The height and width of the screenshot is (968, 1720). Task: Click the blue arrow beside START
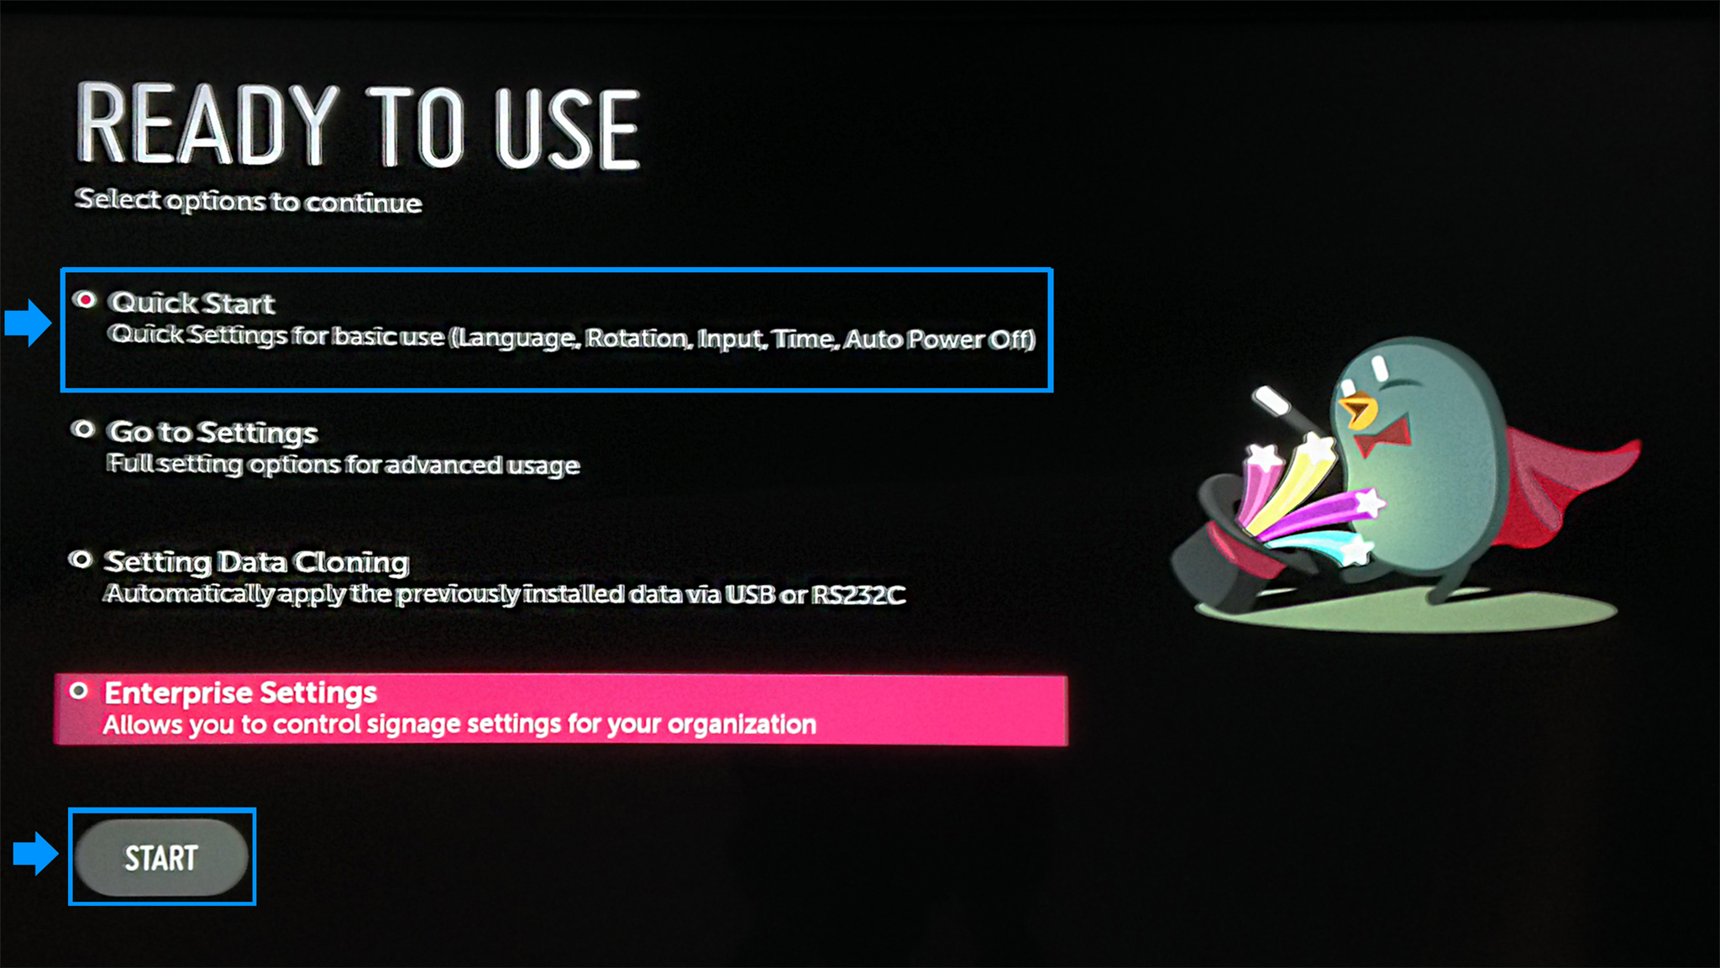pyautogui.click(x=36, y=854)
